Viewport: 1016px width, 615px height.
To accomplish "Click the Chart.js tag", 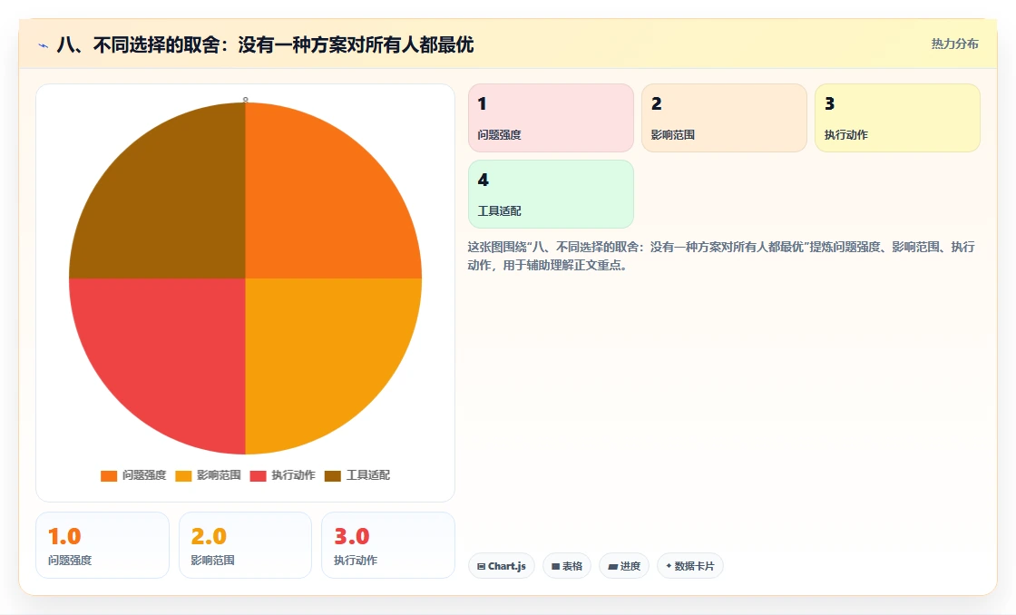I will click(502, 566).
